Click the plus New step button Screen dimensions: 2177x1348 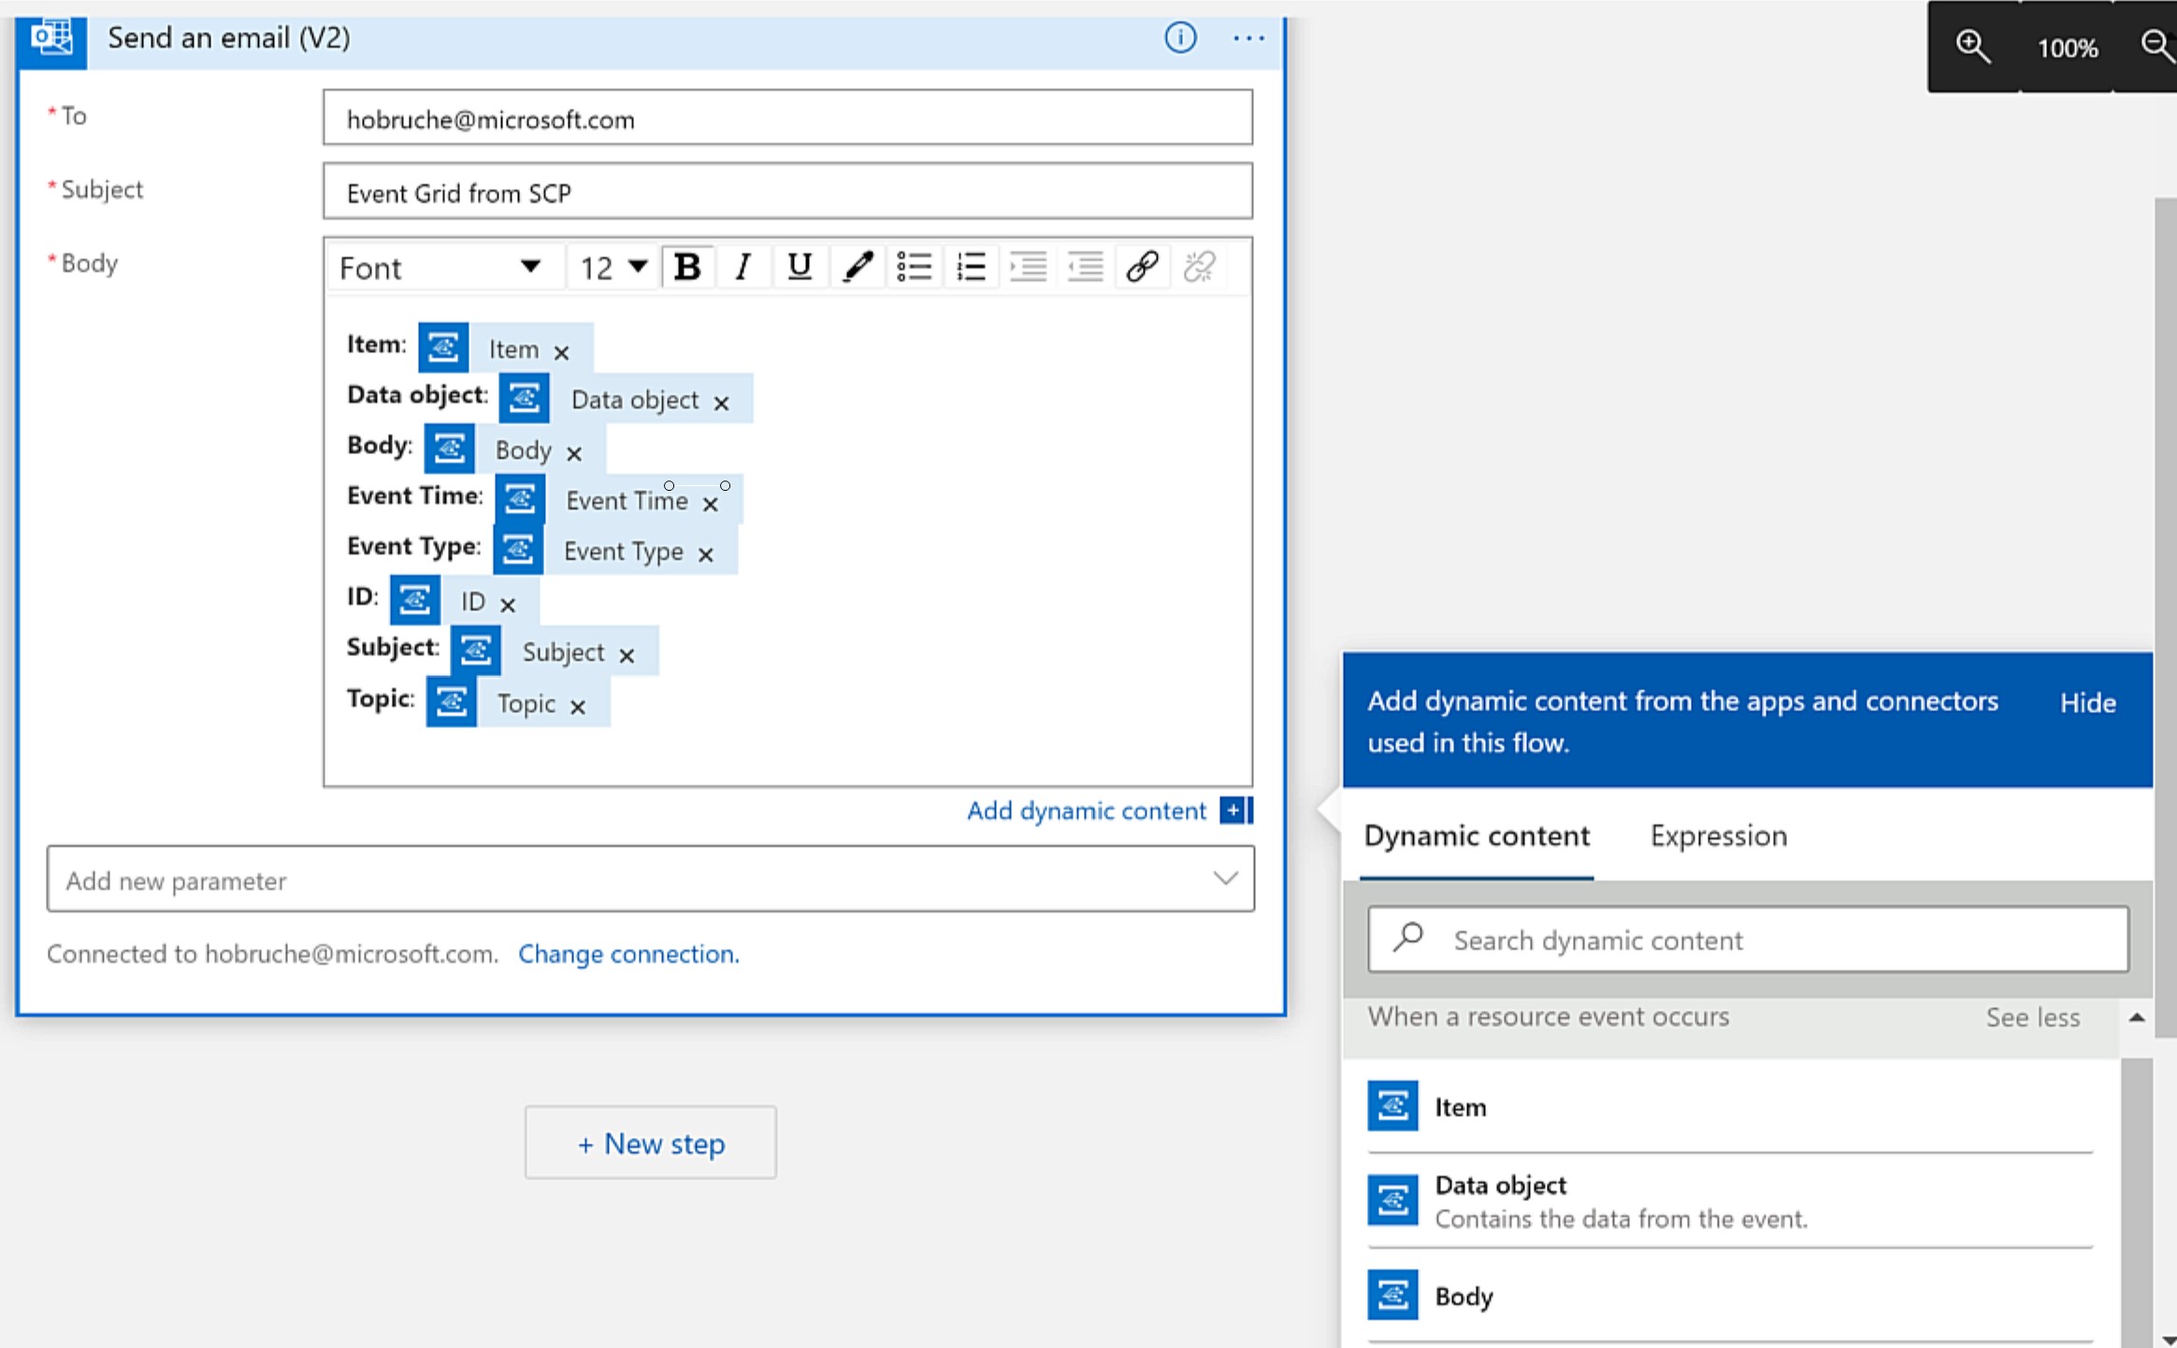click(650, 1142)
